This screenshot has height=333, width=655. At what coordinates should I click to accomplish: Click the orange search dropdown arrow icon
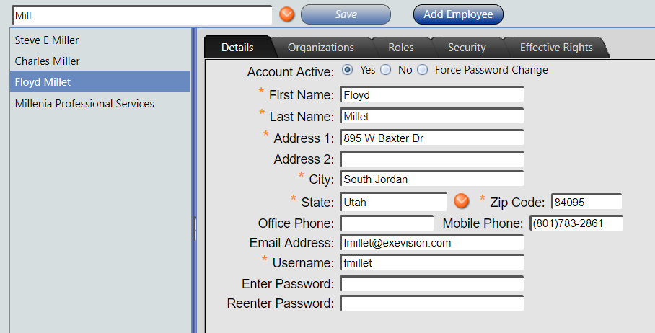pyautogui.click(x=287, y=14)
